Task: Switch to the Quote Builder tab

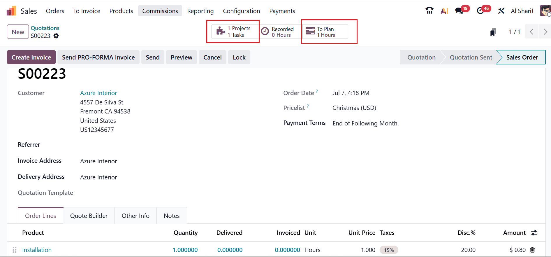Action: click(89, 216)
